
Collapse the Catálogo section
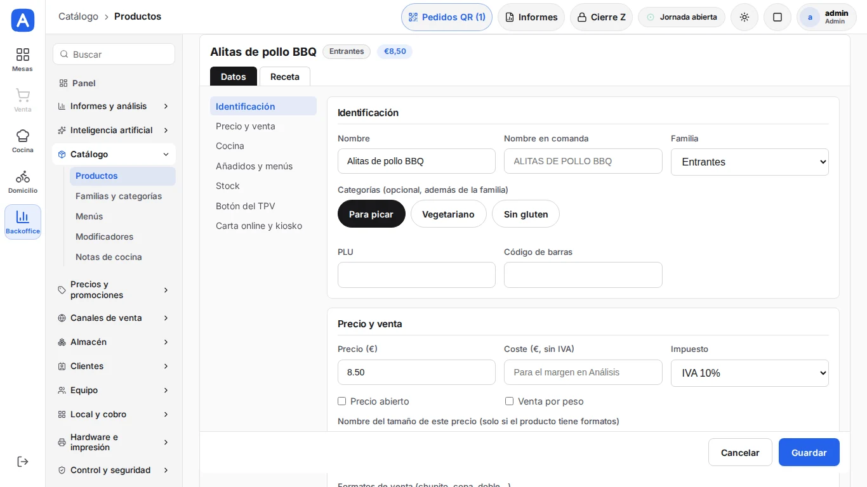click(x=114, y=154)
